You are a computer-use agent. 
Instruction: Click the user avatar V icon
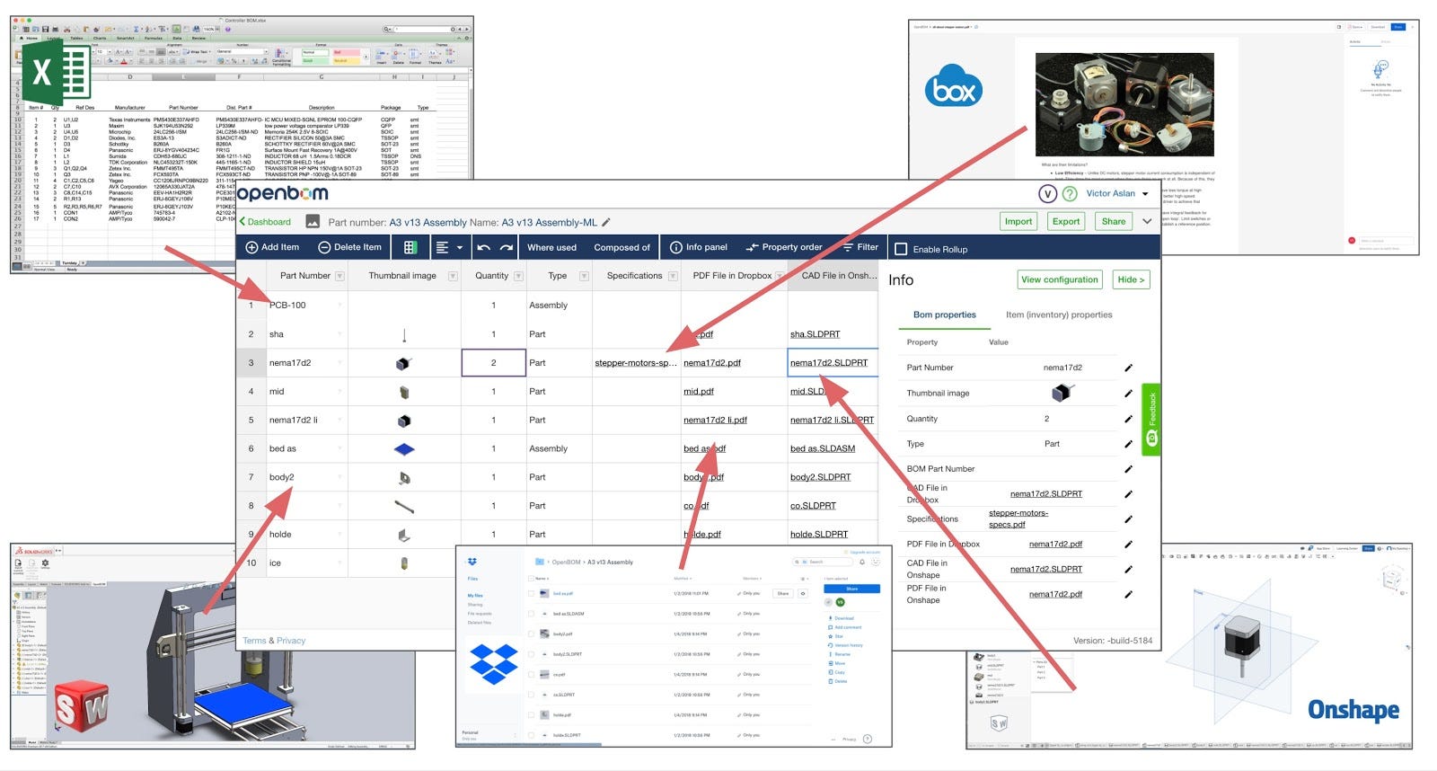[1047, 193]
